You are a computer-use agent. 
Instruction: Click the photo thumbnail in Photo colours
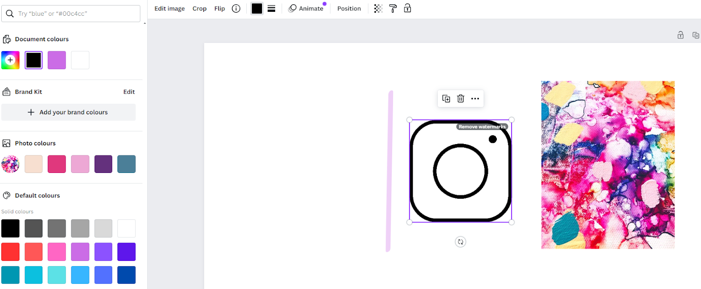[11, 164]
